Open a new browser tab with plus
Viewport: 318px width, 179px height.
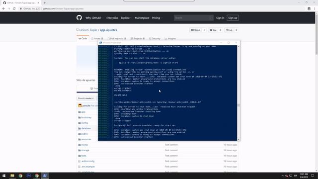(45, 3)
